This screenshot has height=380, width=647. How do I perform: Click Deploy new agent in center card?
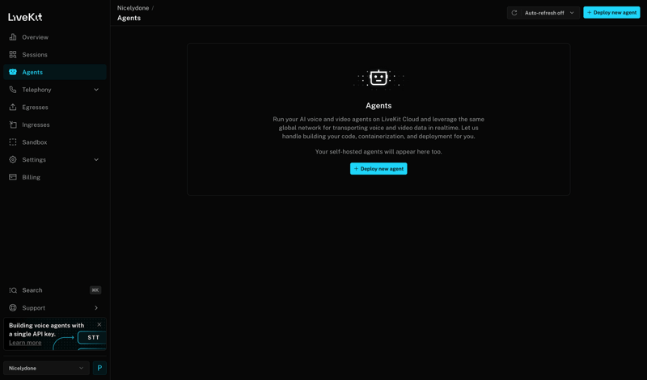(x=378, y=169)
